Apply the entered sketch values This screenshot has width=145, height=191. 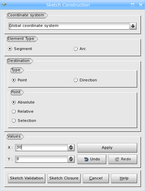tap(107, 148)
